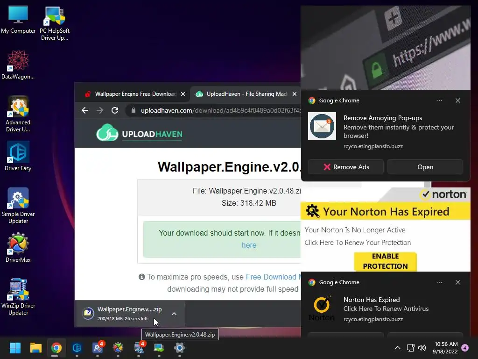Open the notification count badge

click(465, 348)
